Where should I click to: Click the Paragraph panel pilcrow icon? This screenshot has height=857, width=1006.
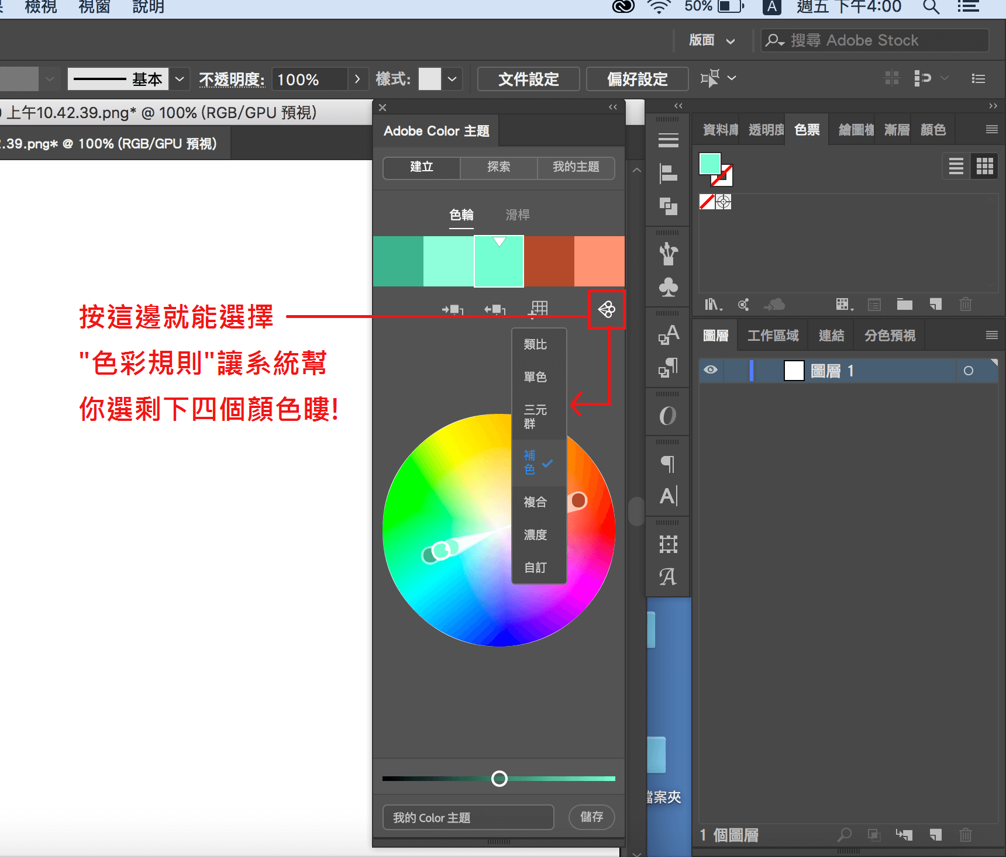tap(668, 464)
